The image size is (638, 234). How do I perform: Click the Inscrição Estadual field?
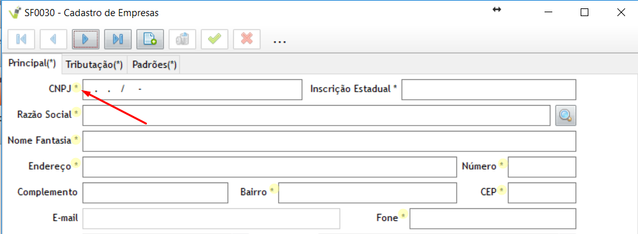488,90
